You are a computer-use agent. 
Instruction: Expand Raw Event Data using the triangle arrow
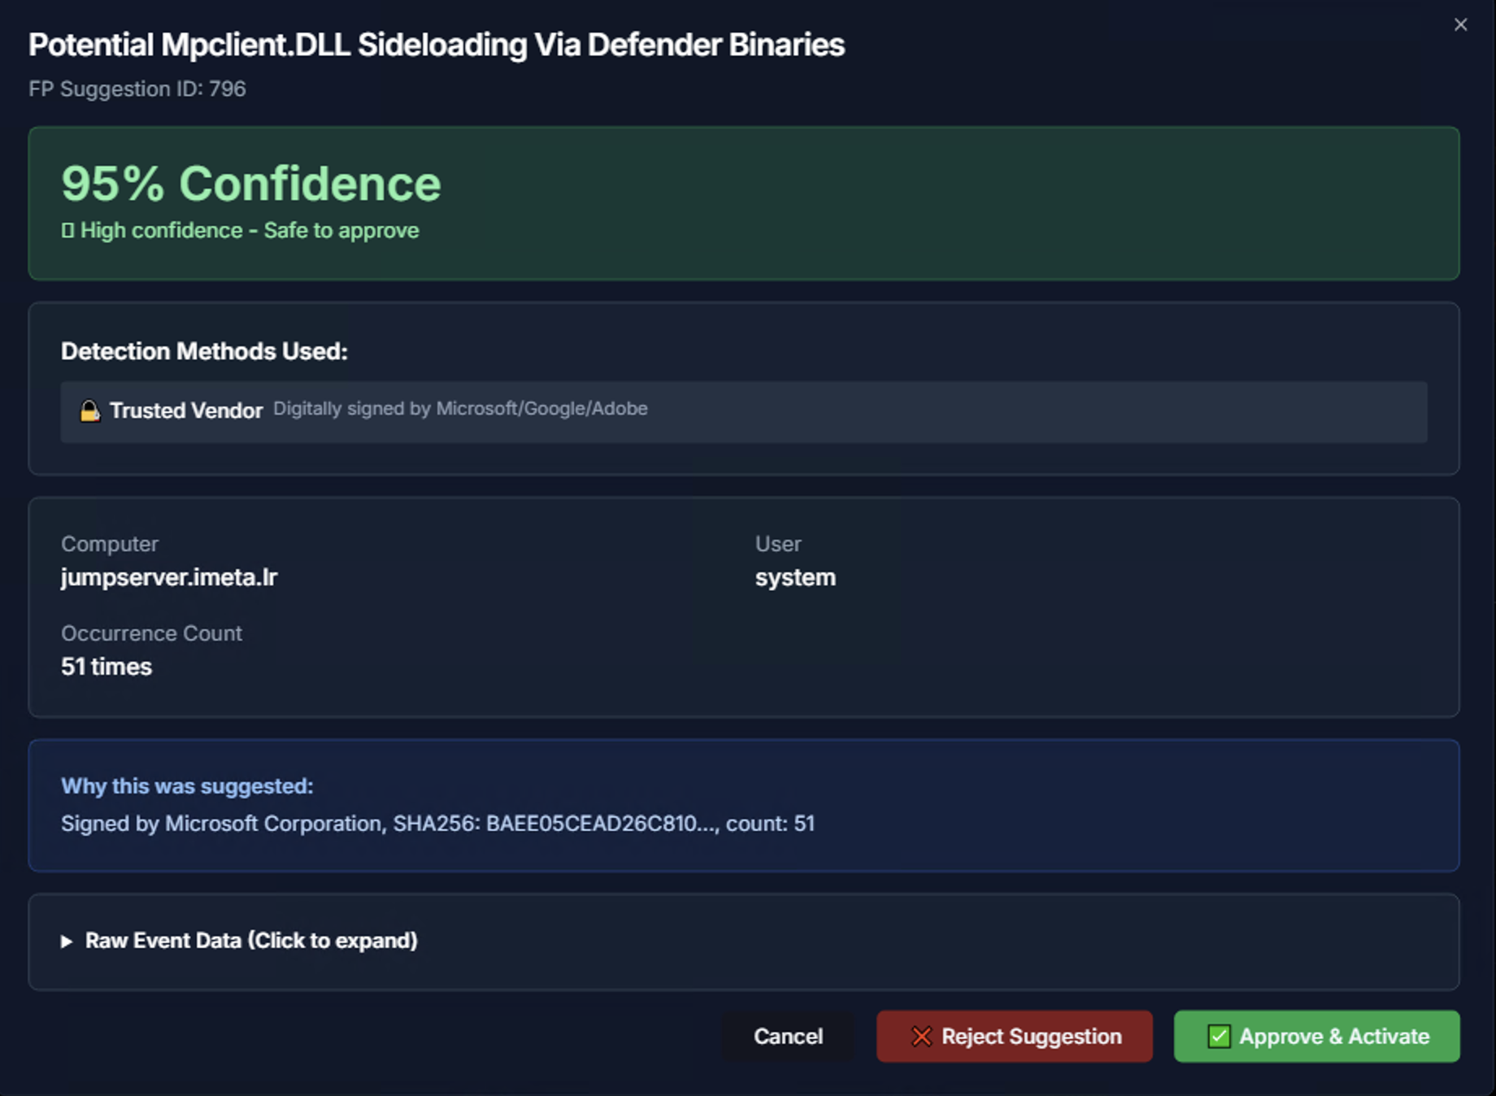[67, 942]
